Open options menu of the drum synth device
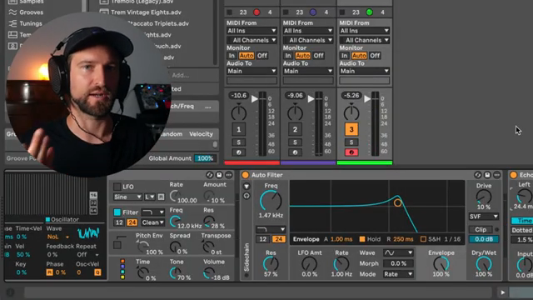The image size is (533, 300). tap(229, 175)
